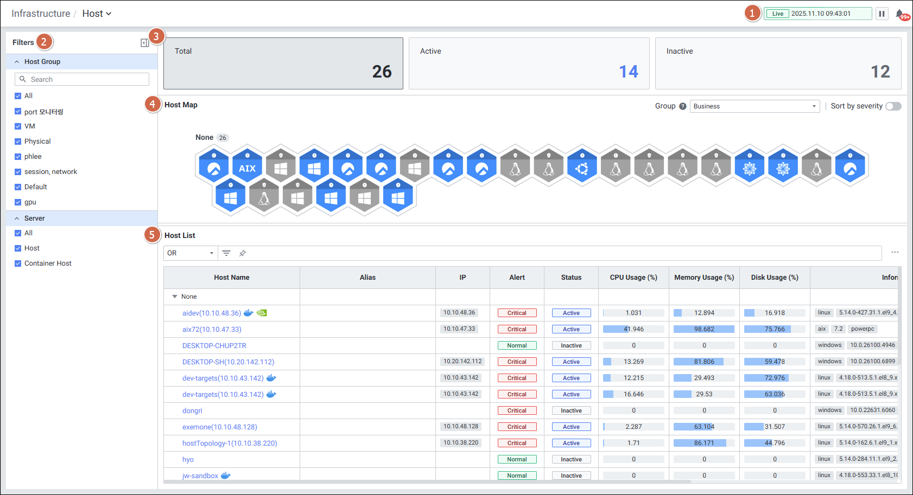Select the blue Ubuntu host hexagon

click(x=582, y=168)
